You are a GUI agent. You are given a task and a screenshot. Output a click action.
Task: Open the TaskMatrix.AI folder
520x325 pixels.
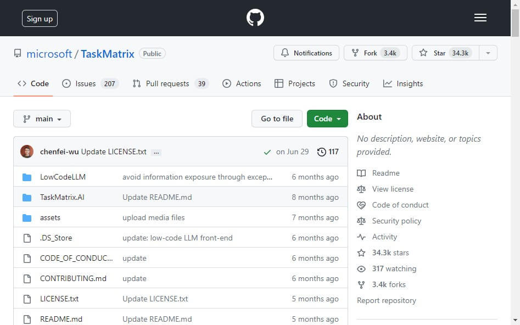62,197
